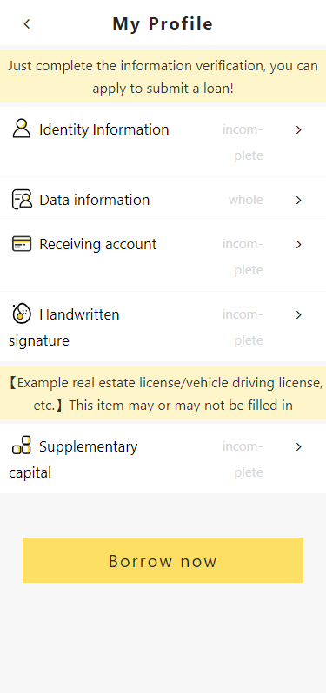This screenshot has height=693, width=326.
Task: Expand Identity Information via its chevron
Action: (298, 129)
